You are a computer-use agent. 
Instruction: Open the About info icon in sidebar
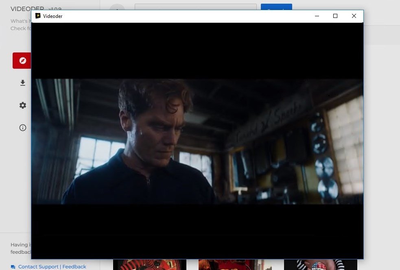[23, 128]
